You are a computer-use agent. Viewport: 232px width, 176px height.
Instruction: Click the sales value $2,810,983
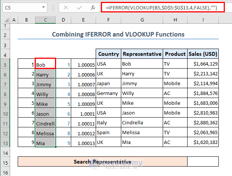point(203,113)
